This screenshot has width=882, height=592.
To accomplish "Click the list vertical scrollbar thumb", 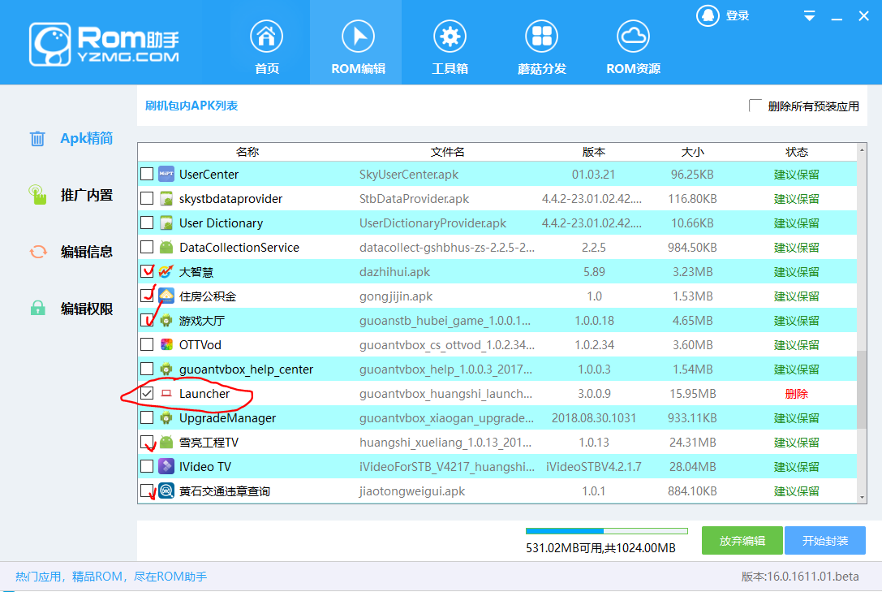I will coord(862,390).
